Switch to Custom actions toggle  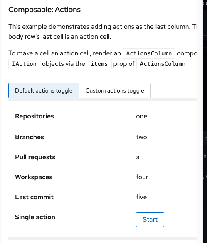click(x=115, y=90)
